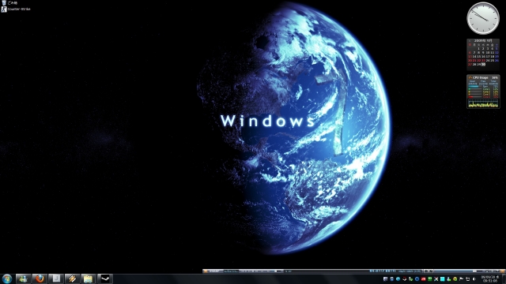Click the CPU Usage gadget title
506x284 pixels.
(x=481, y=77)
